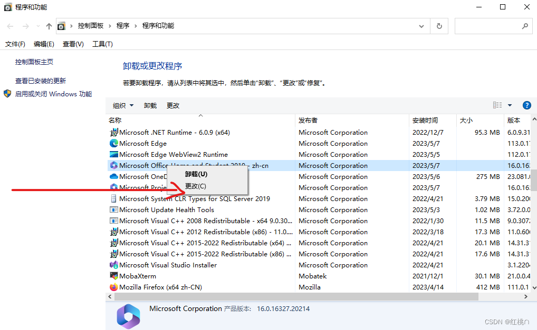The height and width of the screenshot is (330, 537).
Task: Open the 查看(V) menu
Action: pos(73,44)
